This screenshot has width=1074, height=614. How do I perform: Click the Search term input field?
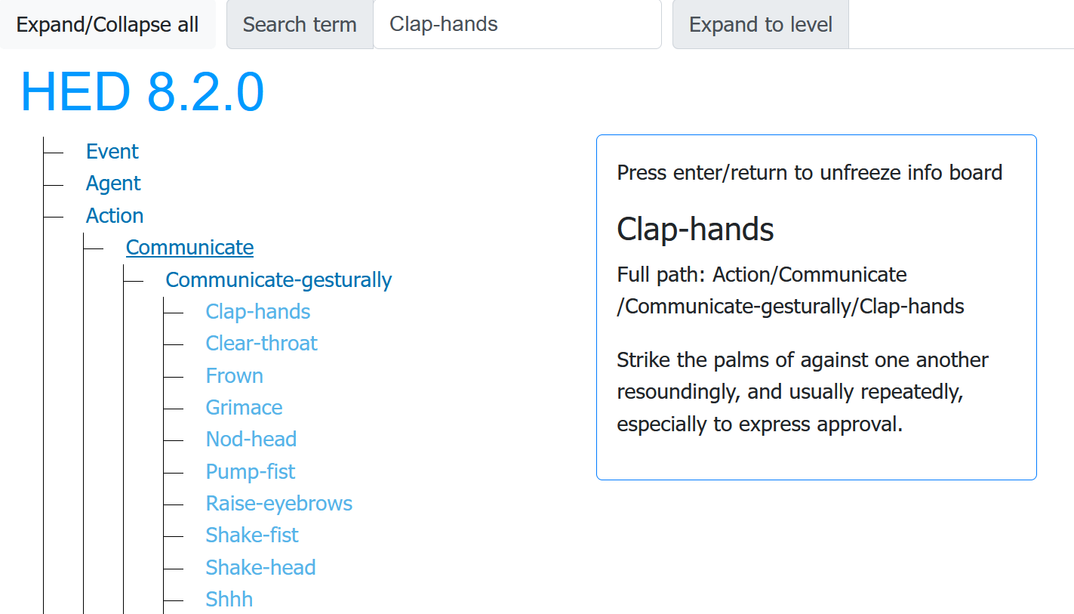pyautogui.click(x=517, y=25)
